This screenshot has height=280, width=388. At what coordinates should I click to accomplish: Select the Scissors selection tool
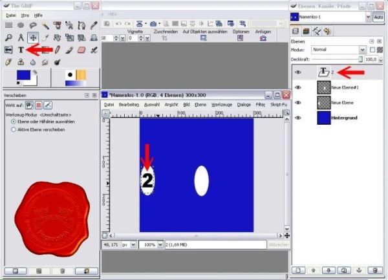pos(69,25)
